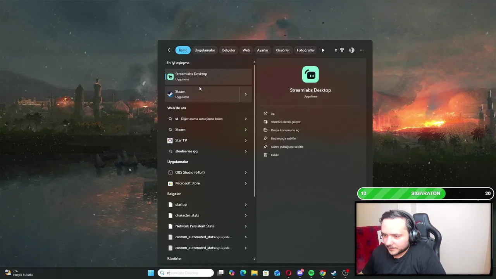The height and width of the screenshot is (279, 496).
Task: Go back using the search panel back arrow
Action: 170,50
